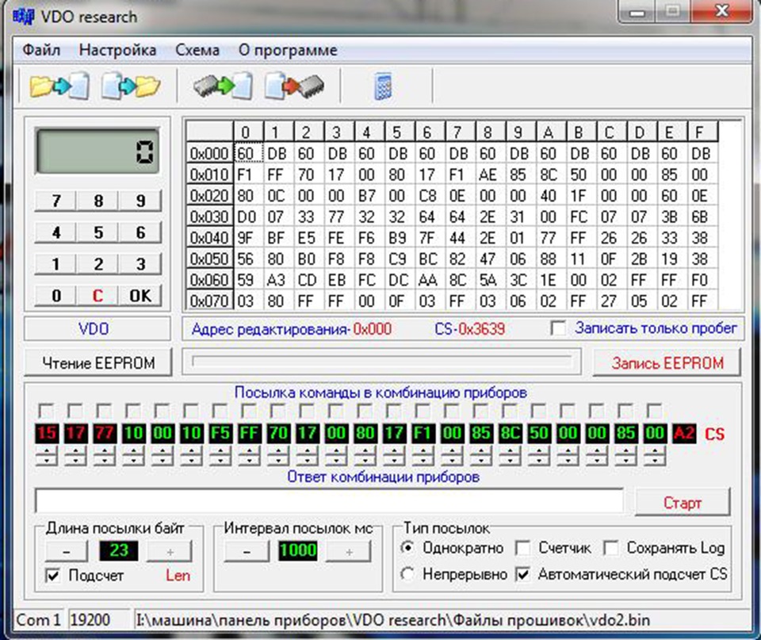Increase send interval with plus button
Viewport: 761px width, 640px height.
point(349,551)
